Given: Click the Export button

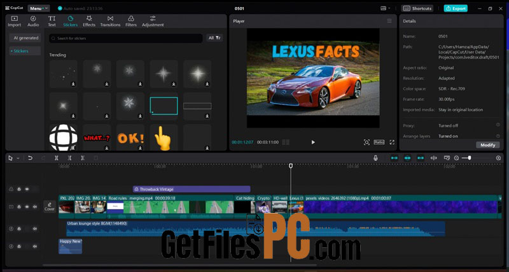Looking at the screenshot, I should coord(456,8).
